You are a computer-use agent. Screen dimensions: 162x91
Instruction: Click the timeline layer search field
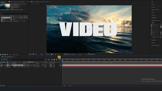click(x=26, y=60)
